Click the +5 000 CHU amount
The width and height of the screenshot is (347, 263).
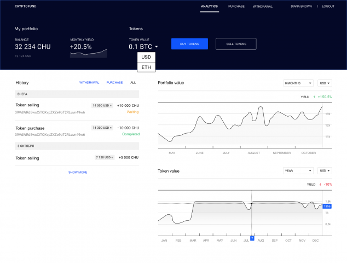click(129, 158)
